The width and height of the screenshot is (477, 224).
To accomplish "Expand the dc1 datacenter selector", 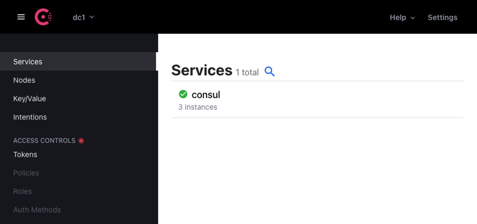I will tap(83, 17).
